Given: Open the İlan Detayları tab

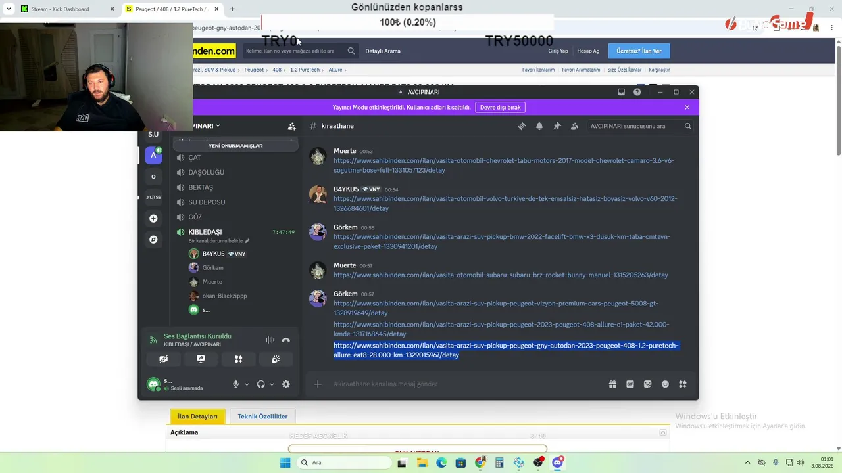Looking at the screenshot, I should [x=197, y=417].
